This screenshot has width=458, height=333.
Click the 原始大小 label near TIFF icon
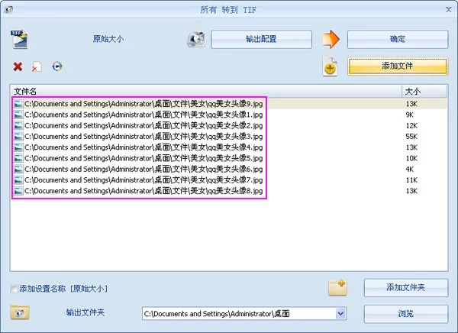click(108, 39)
